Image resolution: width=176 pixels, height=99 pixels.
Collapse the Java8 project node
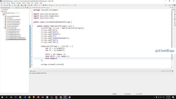point(1,11)
